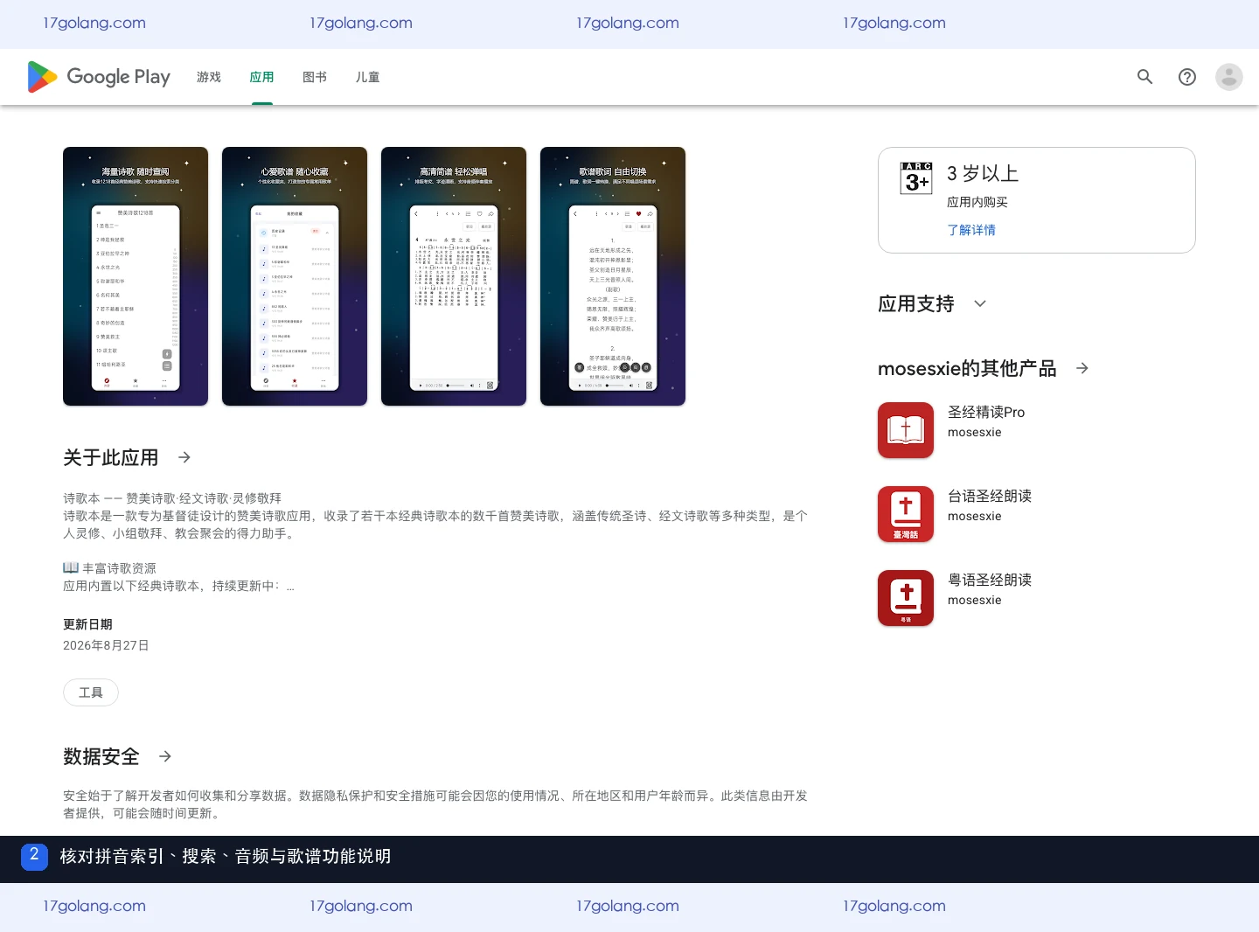Open the 粤语圣经朗读 title link
Image resolution: width=1259 pixels, height=932 pixels.
coord(990,580)
